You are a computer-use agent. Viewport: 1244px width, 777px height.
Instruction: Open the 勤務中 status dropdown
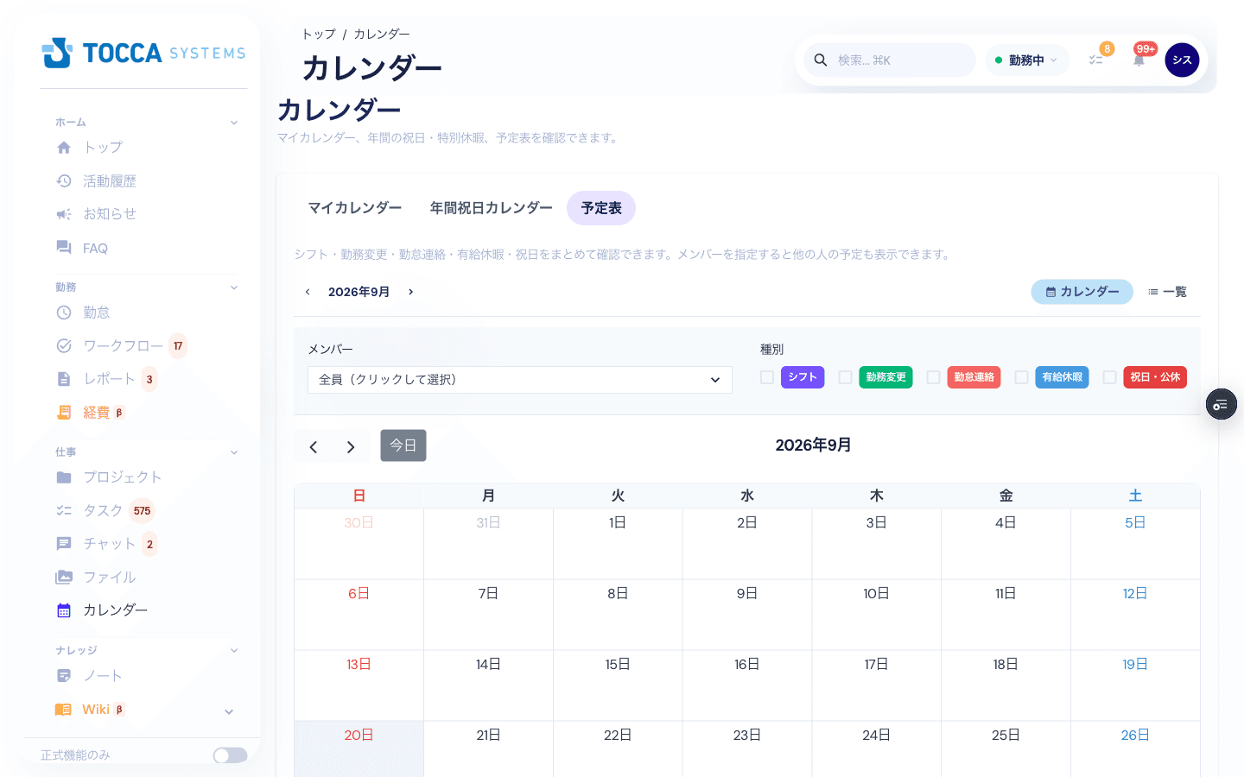tap(1026, 60)
